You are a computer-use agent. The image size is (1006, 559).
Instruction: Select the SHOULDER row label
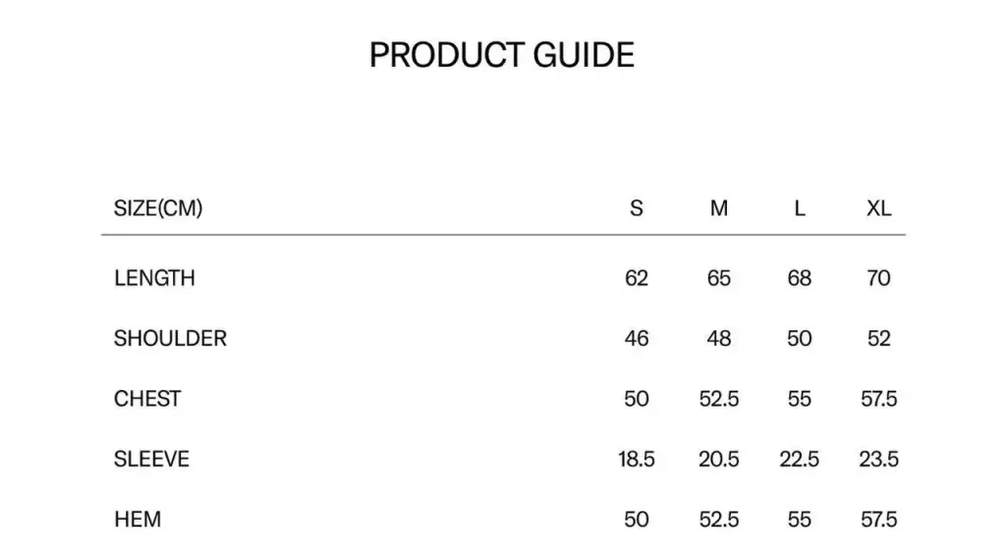tap(170, 338)
